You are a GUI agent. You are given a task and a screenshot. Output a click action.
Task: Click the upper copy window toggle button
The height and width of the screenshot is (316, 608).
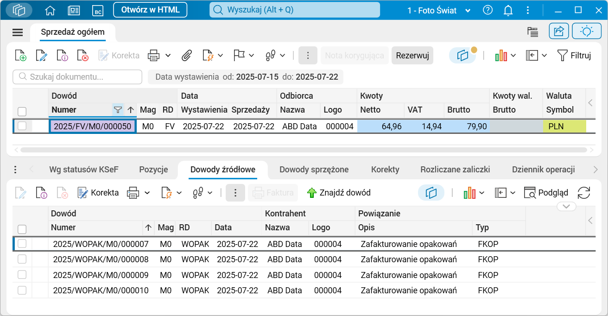[x=462, y=56]
